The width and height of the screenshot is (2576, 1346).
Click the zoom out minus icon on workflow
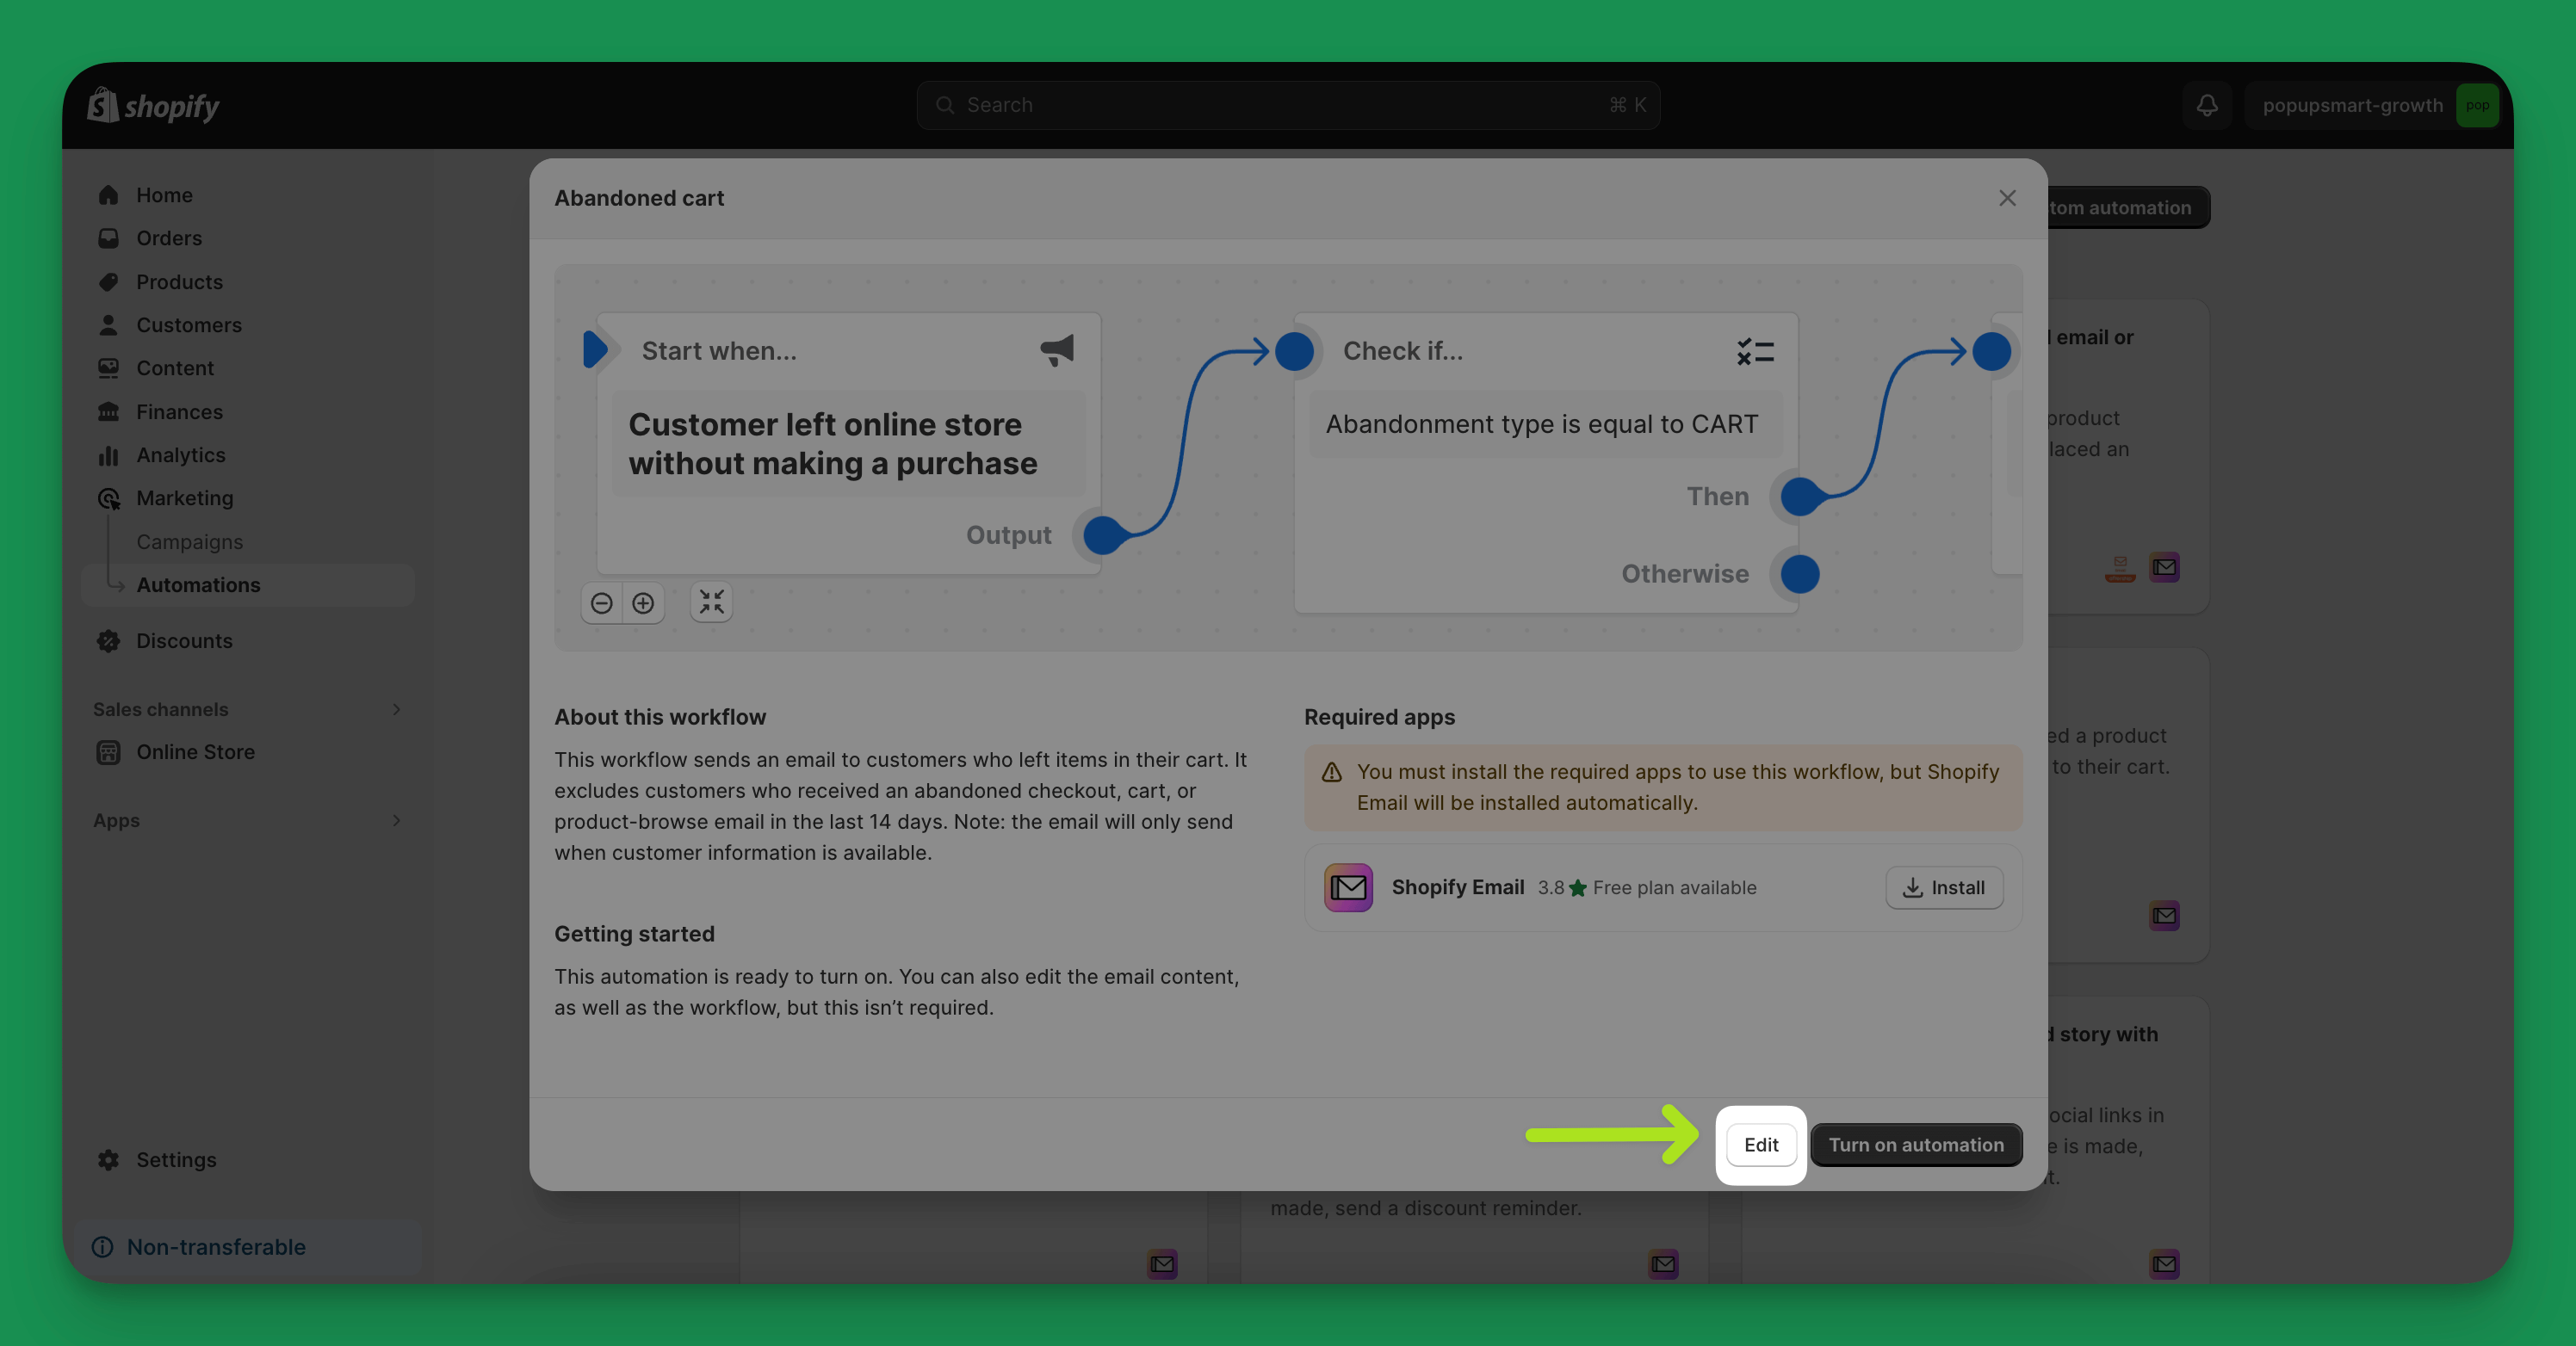(x=604, y=602)
